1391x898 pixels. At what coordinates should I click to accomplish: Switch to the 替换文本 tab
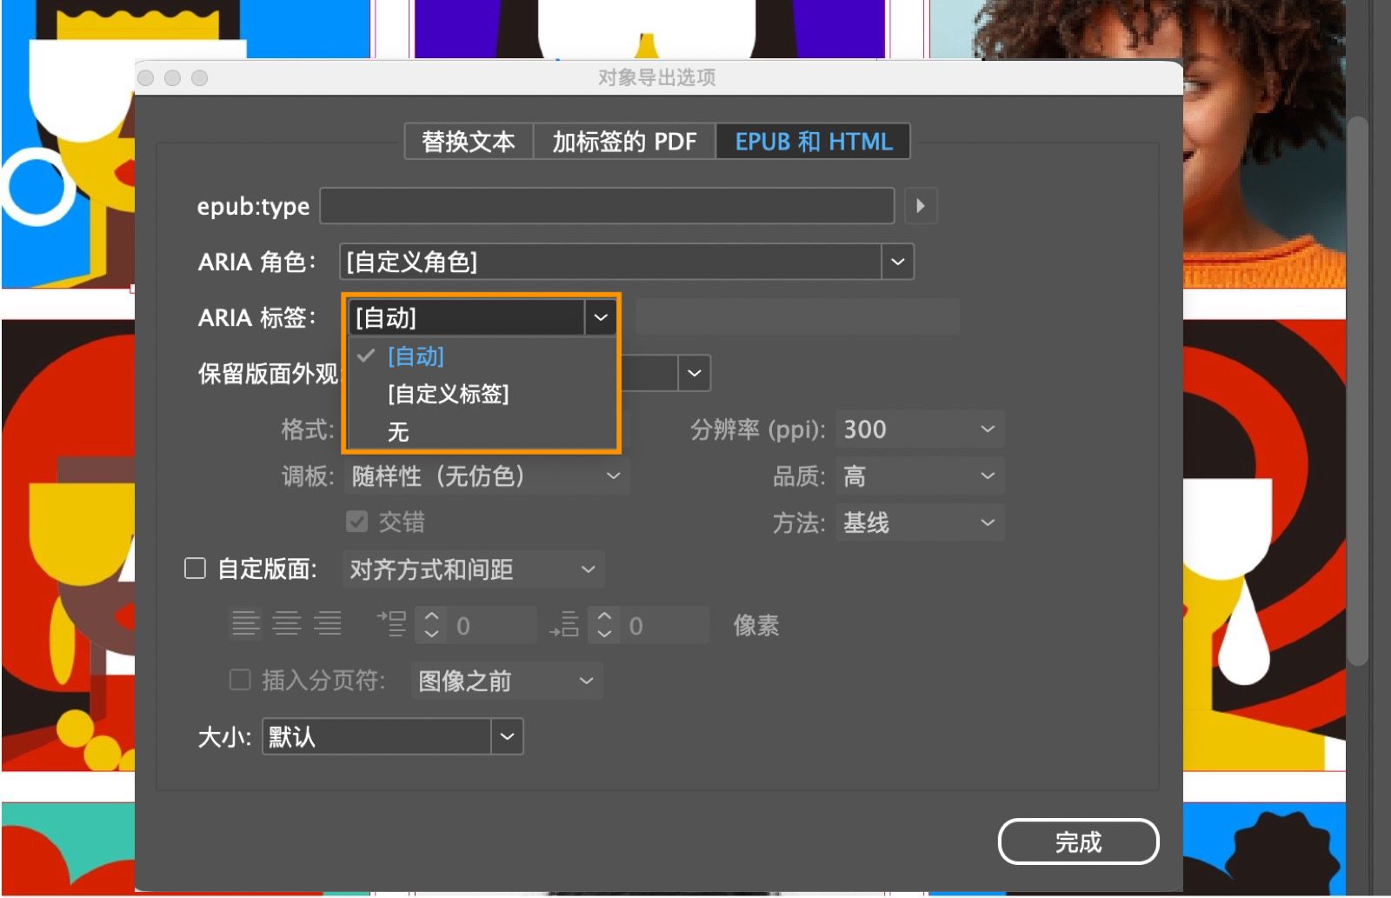click(x=469, y=141)
